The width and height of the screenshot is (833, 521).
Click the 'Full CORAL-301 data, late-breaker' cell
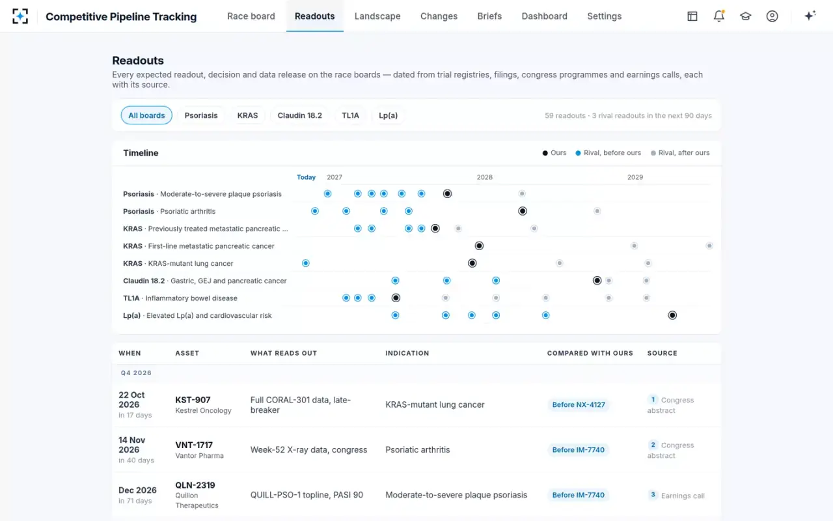[x=301, y=405]
